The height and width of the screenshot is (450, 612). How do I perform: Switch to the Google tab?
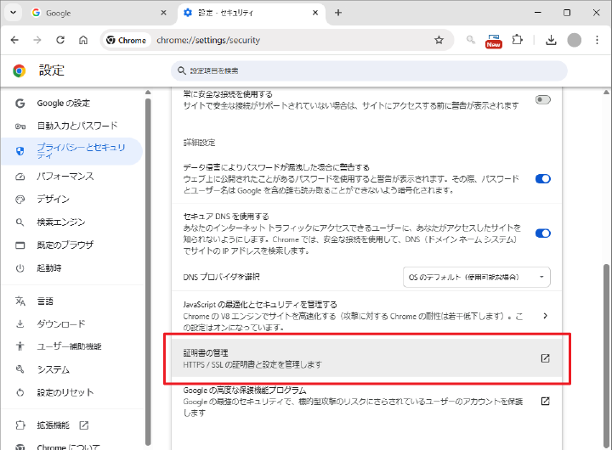(93, 13)
